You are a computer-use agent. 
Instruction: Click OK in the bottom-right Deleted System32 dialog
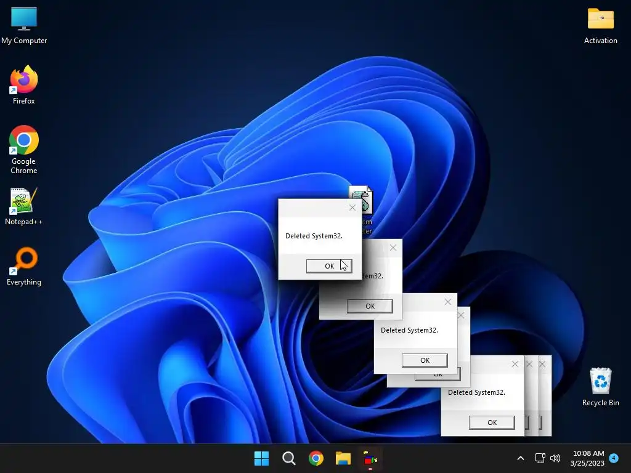492,422
